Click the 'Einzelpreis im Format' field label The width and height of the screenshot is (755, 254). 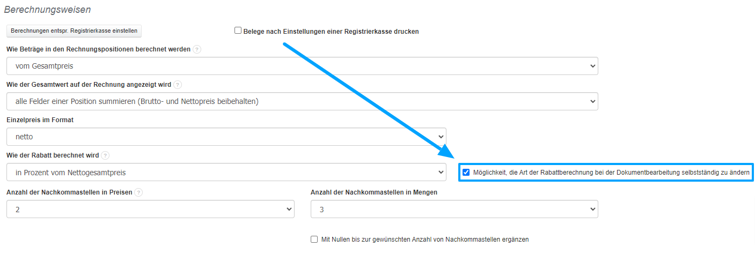pyautogui.click(x=40, y=120)
